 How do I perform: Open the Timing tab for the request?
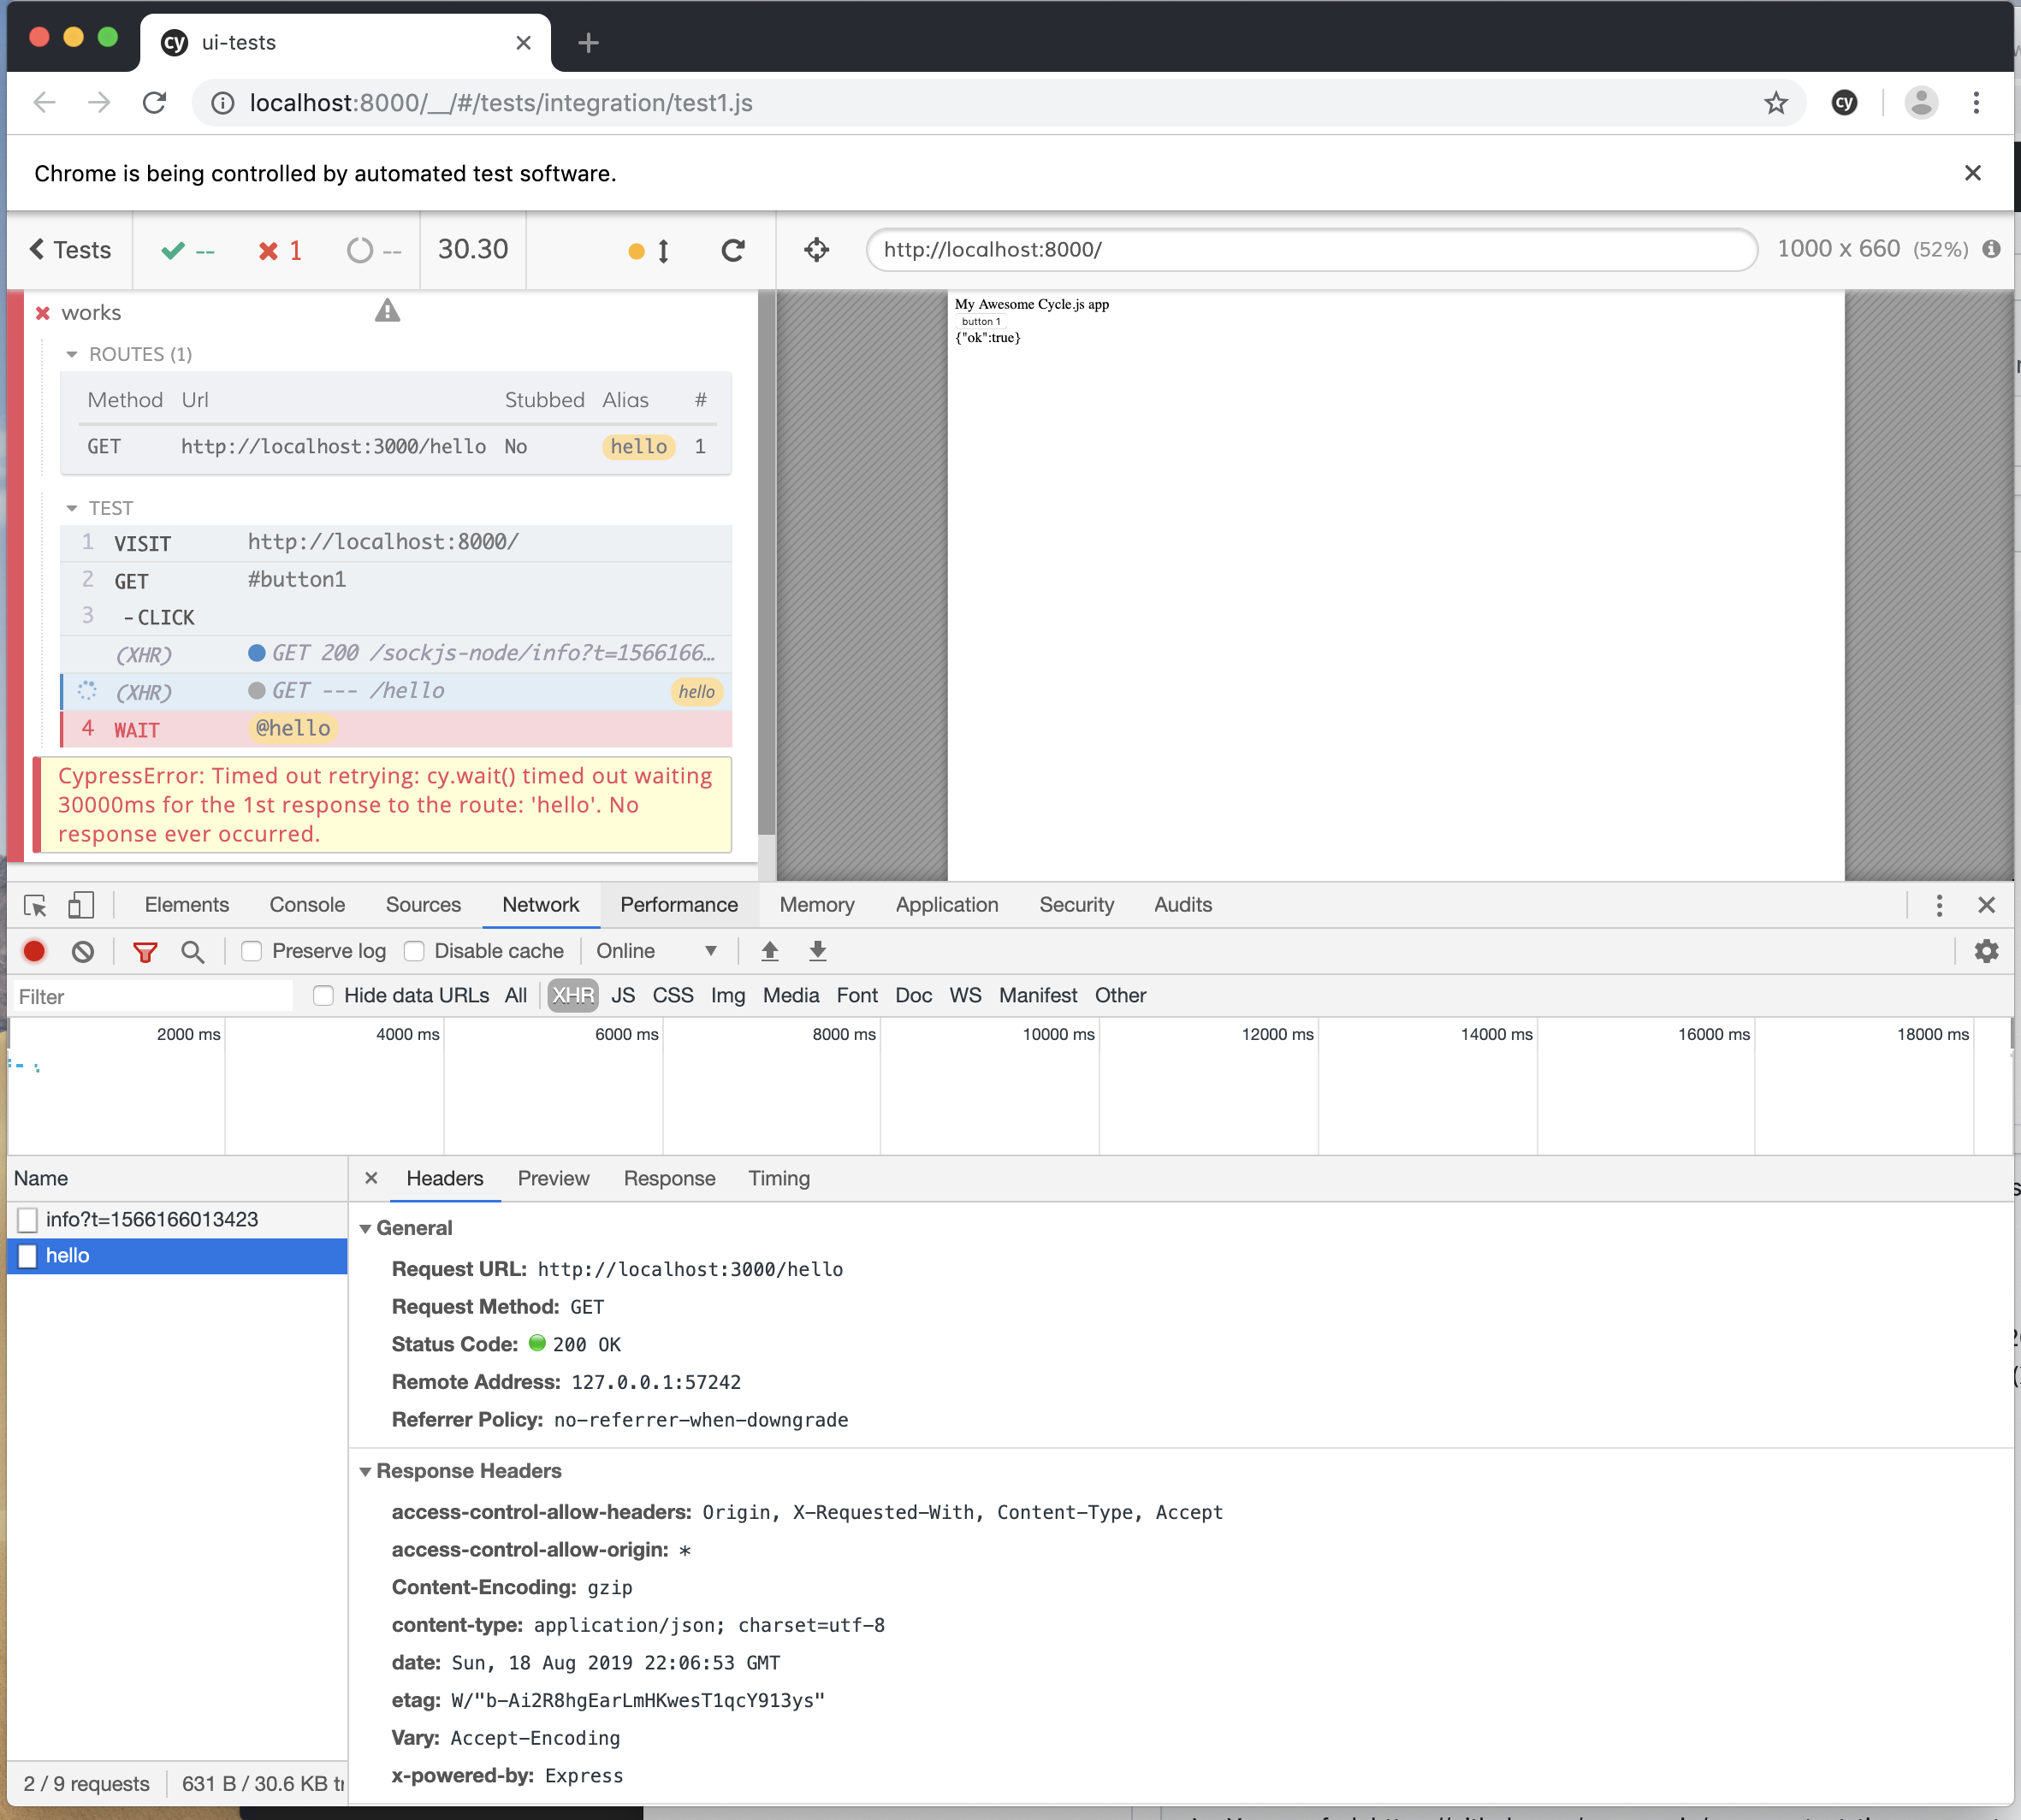click(779, 1178)
